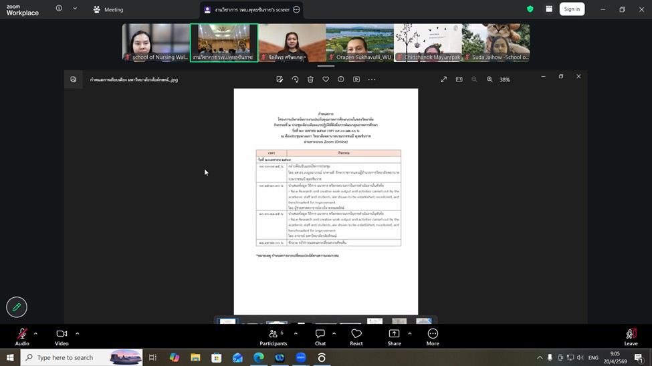Open the Chat panel

320,335
